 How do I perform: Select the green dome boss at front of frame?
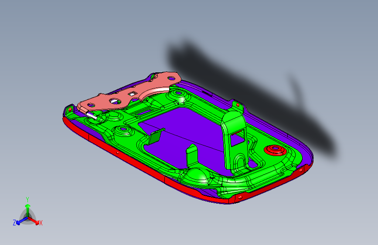199,175
